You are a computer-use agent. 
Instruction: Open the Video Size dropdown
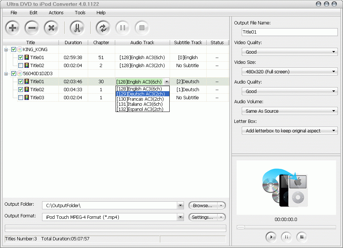[290, 71]
